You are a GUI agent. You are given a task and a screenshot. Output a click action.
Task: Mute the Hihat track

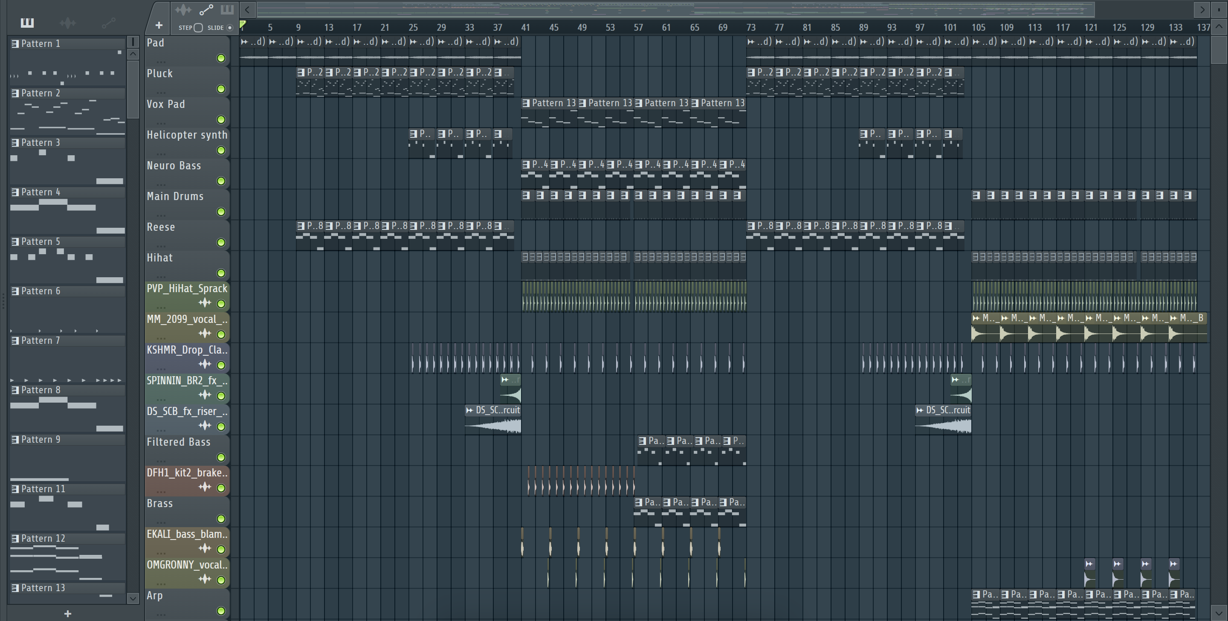pos(221,273)
